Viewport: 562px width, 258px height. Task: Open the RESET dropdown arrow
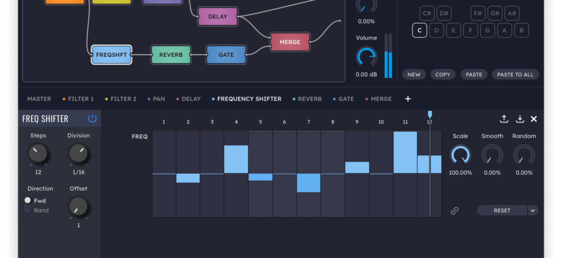coord(533,210)
